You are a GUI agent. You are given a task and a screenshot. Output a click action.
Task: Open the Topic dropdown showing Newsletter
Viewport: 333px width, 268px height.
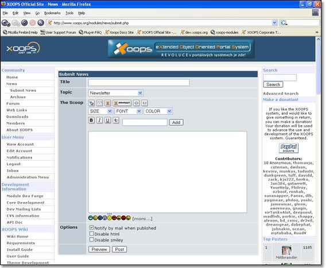(115, 93)
